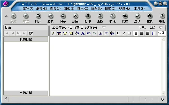Open the 文件(F) menu
The width and height of the screenshot is (169, 105).
pos(28,9)
